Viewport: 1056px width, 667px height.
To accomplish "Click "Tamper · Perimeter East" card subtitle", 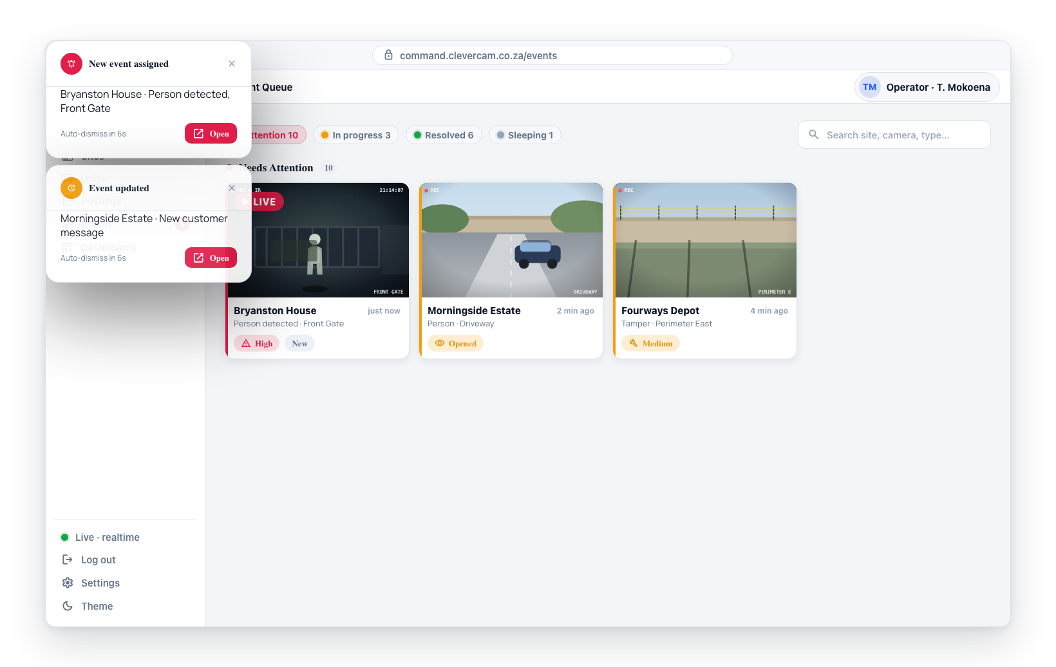I will tap(666, 324).
